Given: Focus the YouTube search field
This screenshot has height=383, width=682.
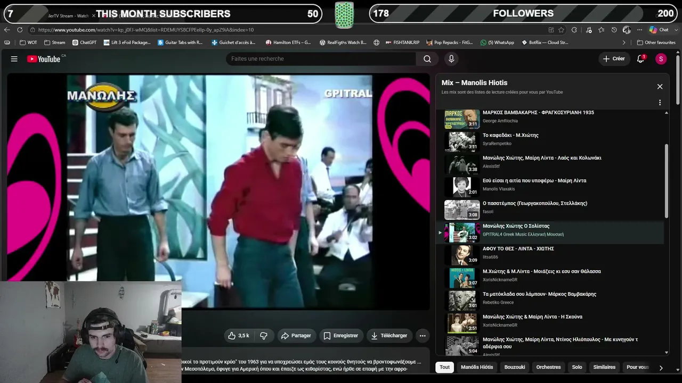Looking at the screenshot, I should click(321, 59).
